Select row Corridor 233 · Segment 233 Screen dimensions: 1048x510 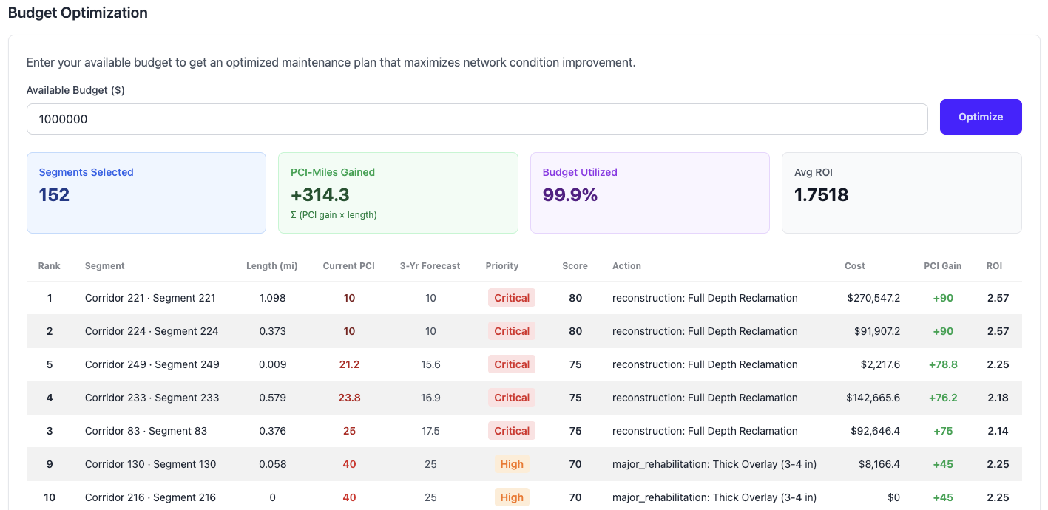coord(524,398)
